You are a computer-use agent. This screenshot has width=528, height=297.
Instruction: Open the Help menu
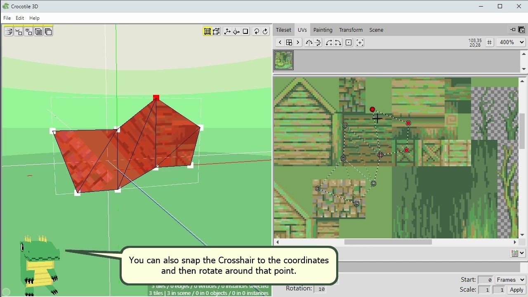pyautogui.click(x=34, y=18)
